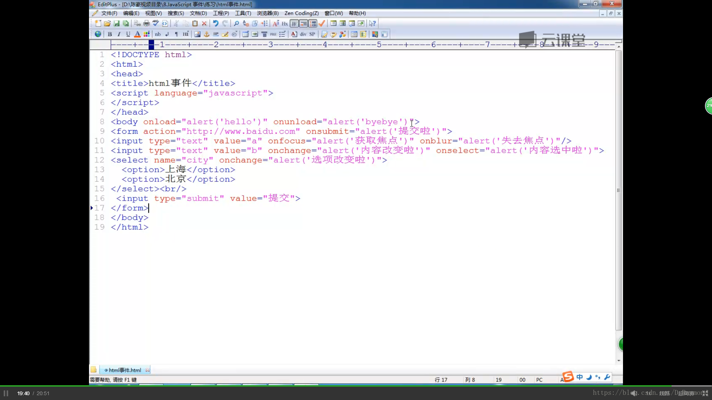Screen dimensions: 712x400
Task: Click the paragraph mark icon
Action: pos(177,34)
